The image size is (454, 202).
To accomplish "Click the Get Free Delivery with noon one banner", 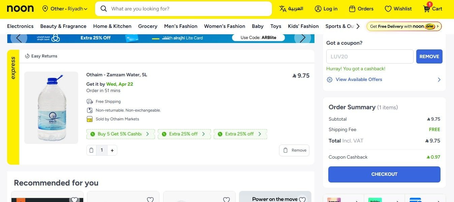I will pyautogui.click(x=404, y=26).
